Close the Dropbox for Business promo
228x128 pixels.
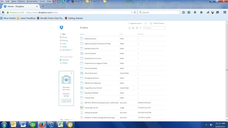(x=72, y=73)
